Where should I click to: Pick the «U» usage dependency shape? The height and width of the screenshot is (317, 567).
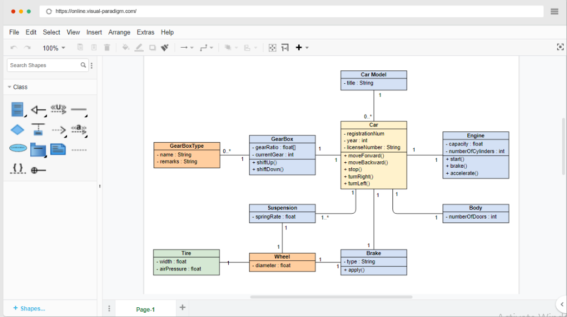coord(57,109)
